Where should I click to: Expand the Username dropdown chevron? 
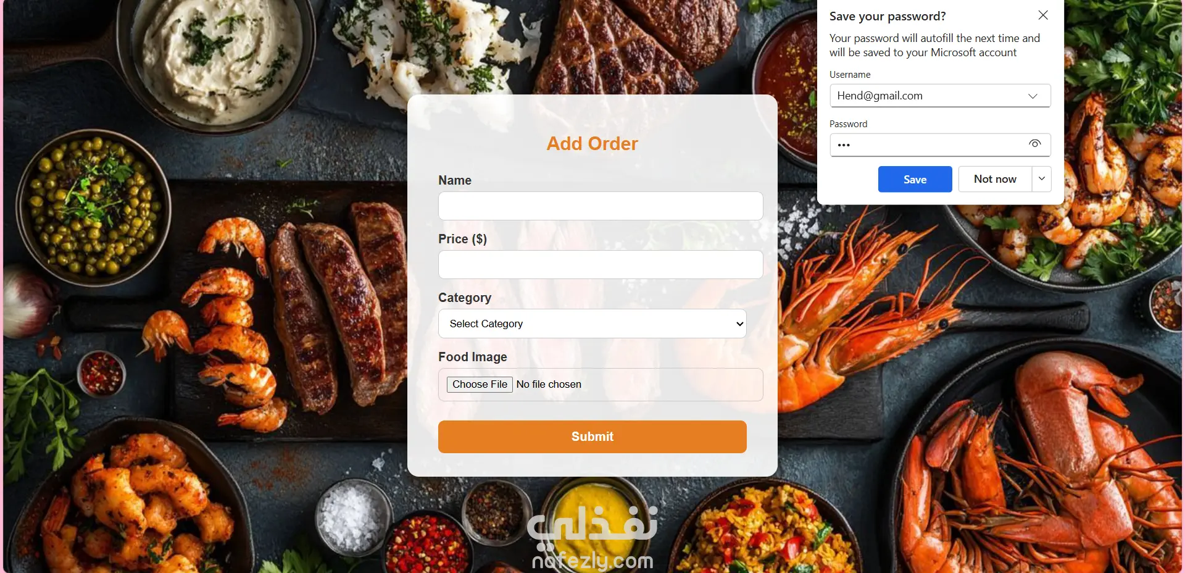point(1033,96)
